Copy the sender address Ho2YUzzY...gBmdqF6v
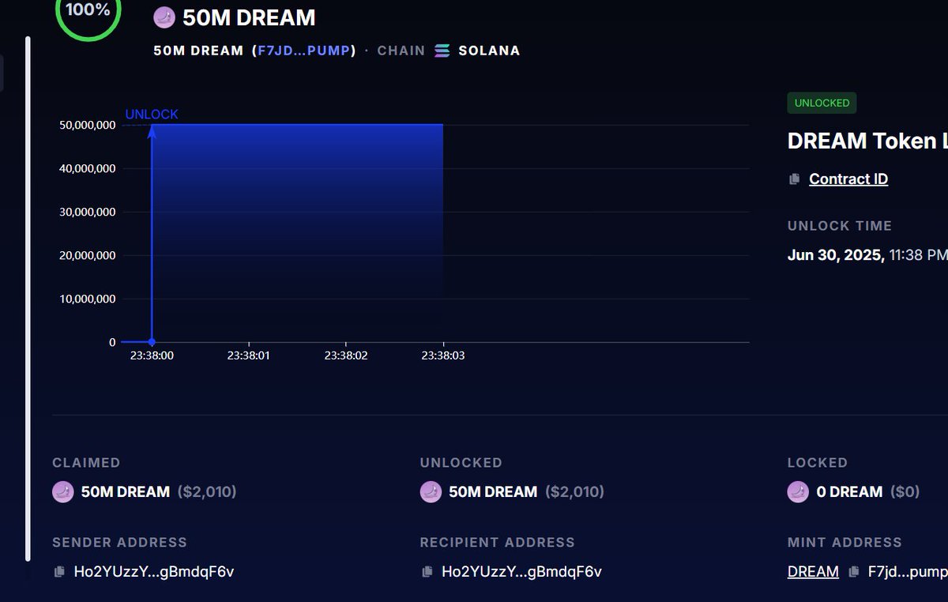Viewport: 948px width, 602px height. pos(59,571)
